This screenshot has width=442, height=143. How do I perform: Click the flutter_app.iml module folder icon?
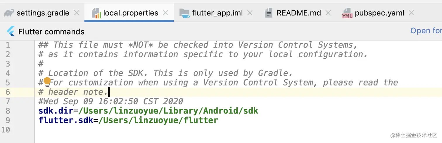(184, 13)
